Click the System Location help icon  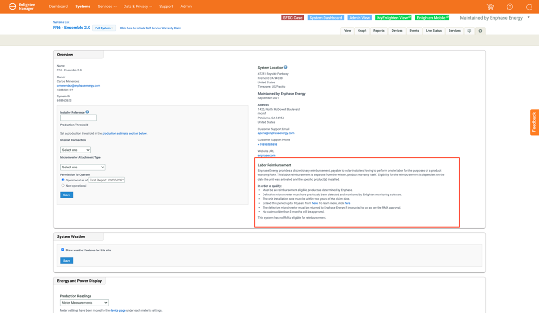286,68
